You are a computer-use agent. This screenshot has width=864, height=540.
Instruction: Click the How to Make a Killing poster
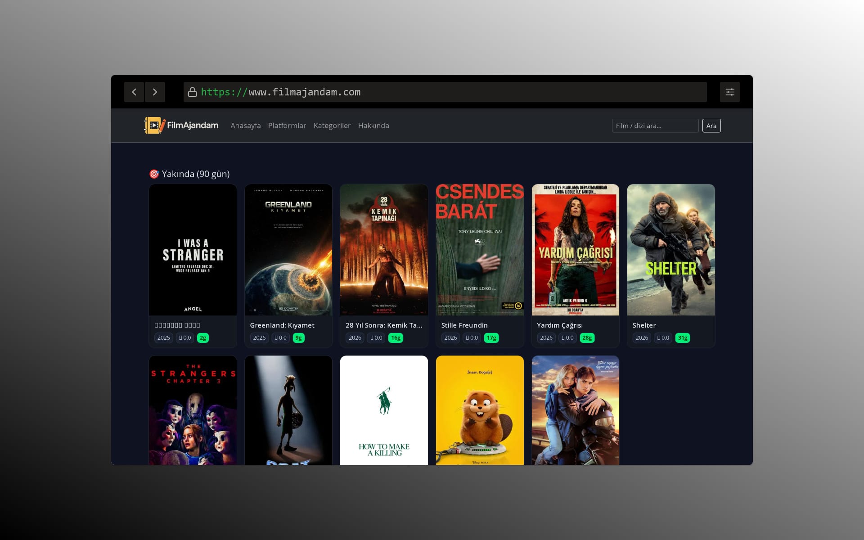click(384, 409)
